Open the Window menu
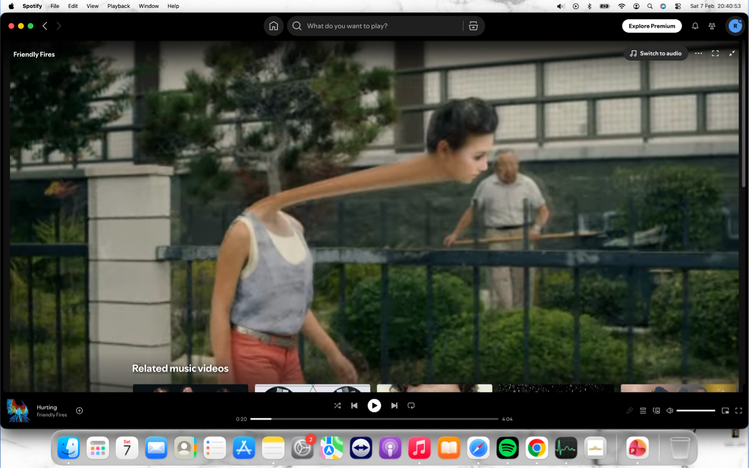Image resolution: width=752 pixels, height=472 pixels. point(148,6)
